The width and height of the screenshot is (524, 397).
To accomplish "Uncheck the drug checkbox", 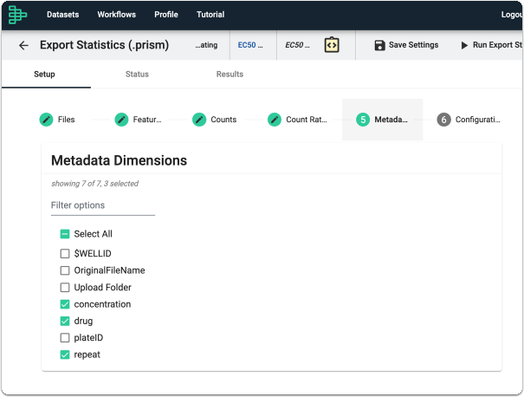I will tap(65, 321).
